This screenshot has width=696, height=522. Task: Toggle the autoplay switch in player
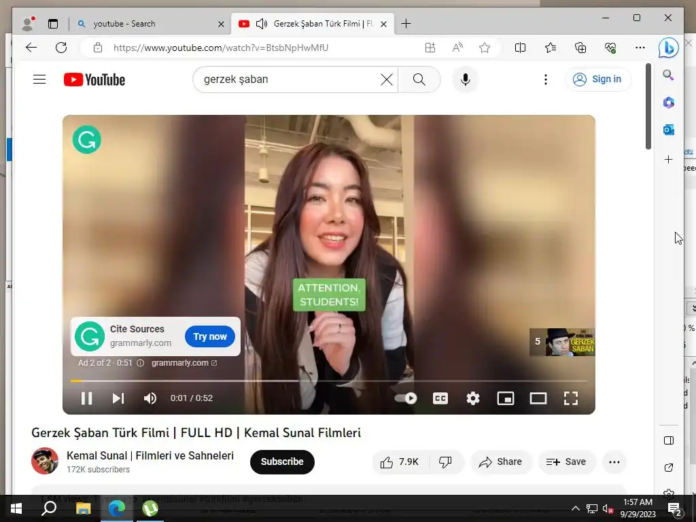click(x=406, y=398)
